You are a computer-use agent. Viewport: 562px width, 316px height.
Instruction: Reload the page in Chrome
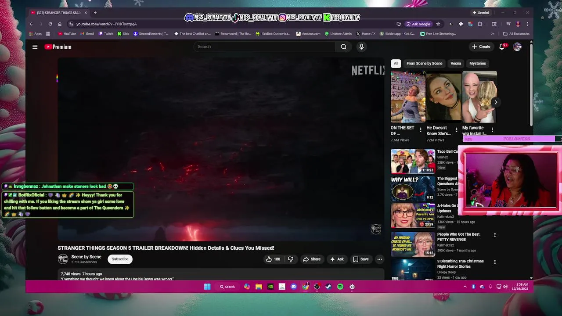(x=50, y=24)
